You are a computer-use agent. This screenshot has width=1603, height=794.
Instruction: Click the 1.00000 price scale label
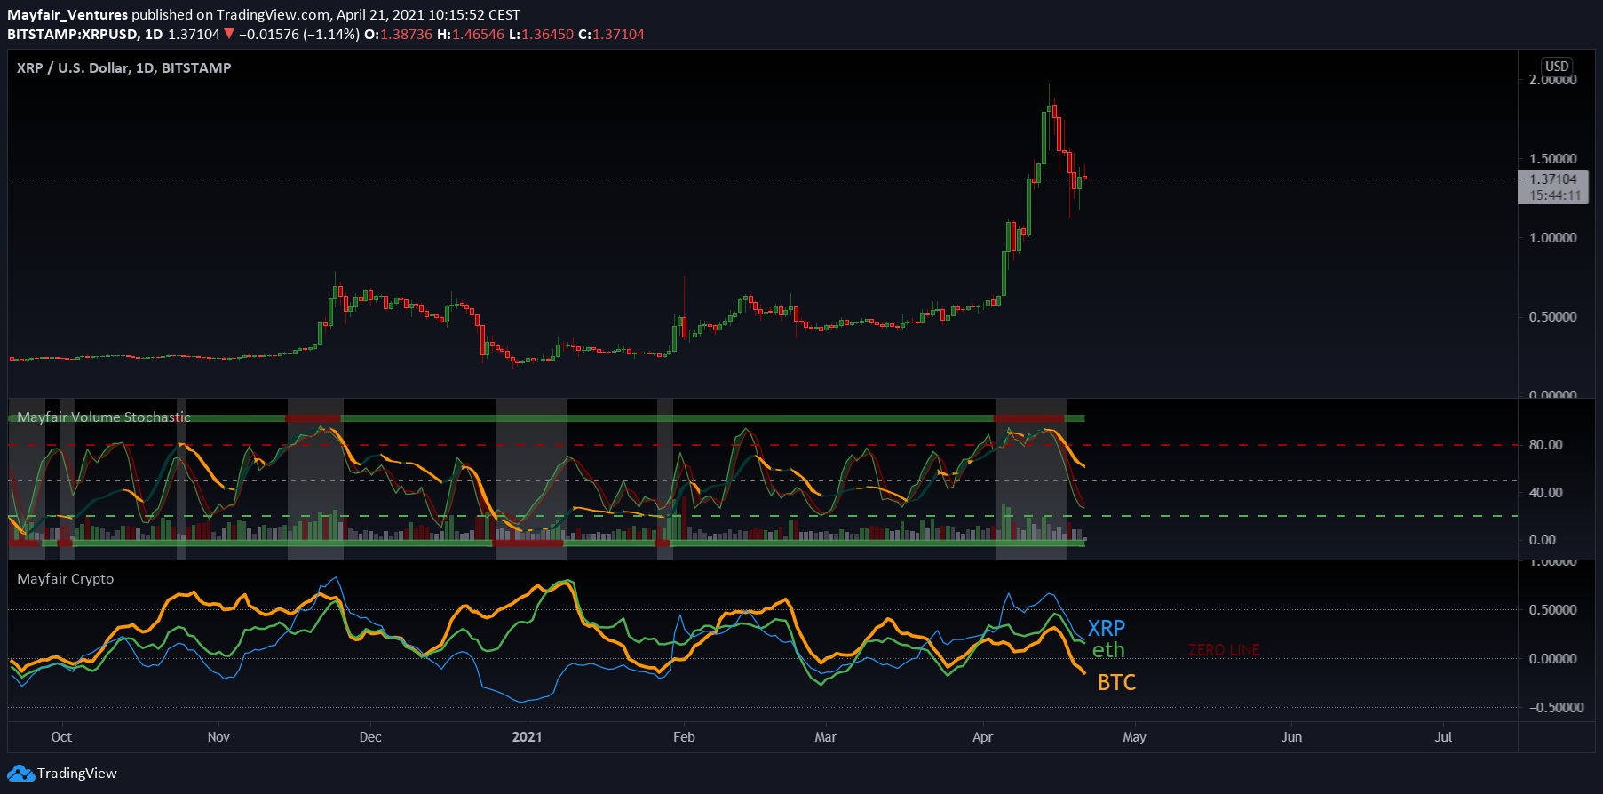point(1552,238)
